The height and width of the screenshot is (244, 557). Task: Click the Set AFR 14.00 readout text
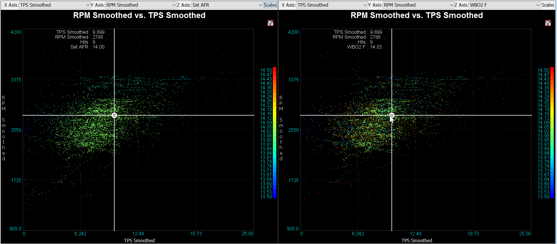pyautogui.click(x=87, y=47)
